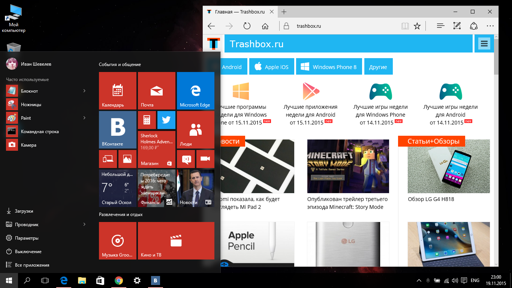Image resolution: width=512 pixels, height=288 pixels.
Task: Open the Edge share icon
Action: pos(474,26)
